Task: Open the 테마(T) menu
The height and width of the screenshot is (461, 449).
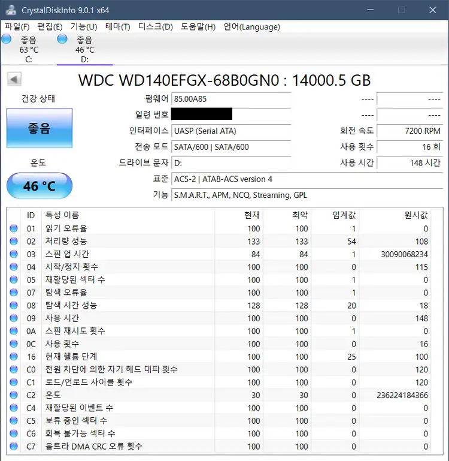Action: coord(117,27)
